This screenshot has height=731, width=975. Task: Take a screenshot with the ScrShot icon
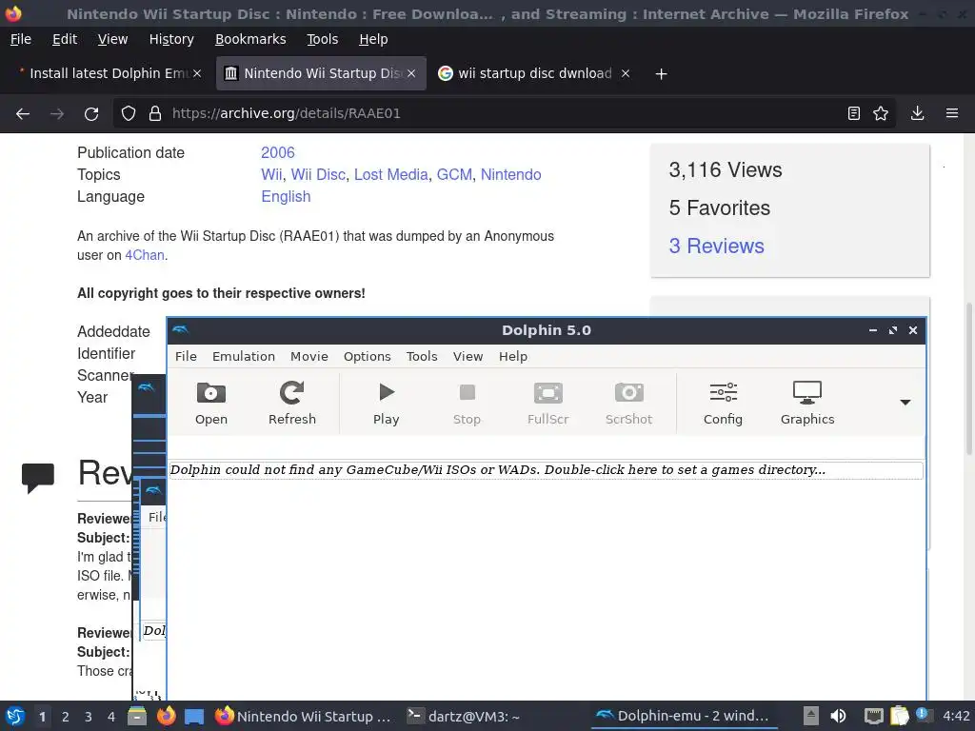click(x=628, y=403)
